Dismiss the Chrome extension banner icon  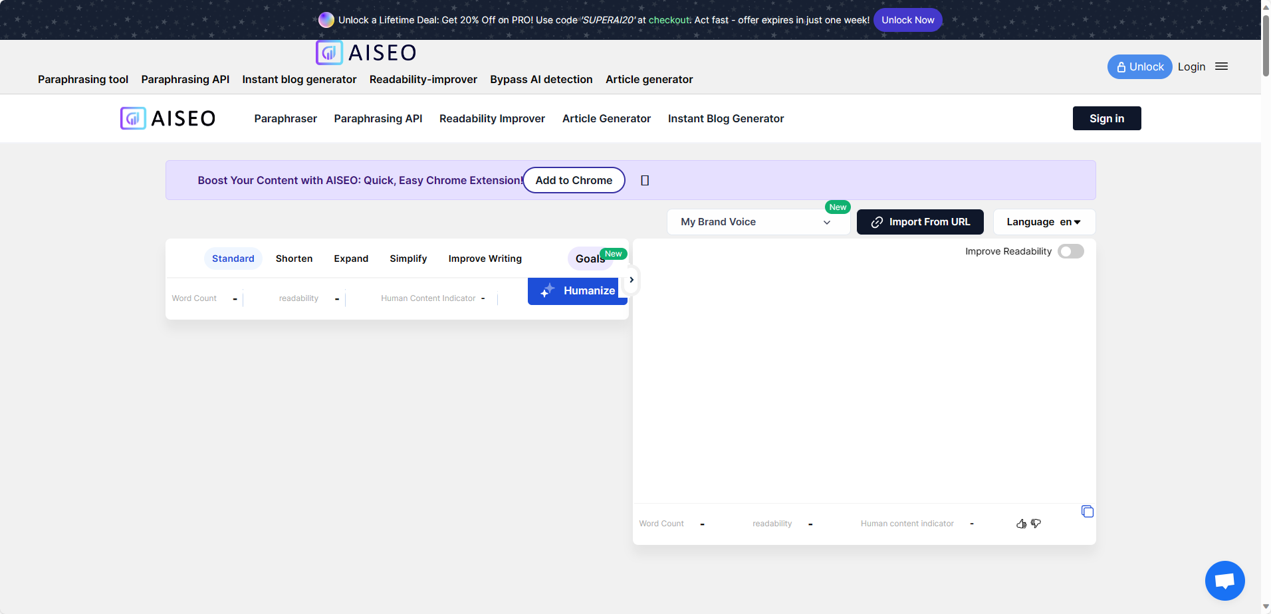click(645, 180)
